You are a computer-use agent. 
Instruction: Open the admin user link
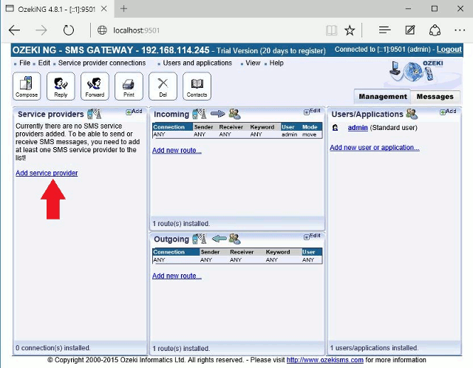tap(358, 128)
